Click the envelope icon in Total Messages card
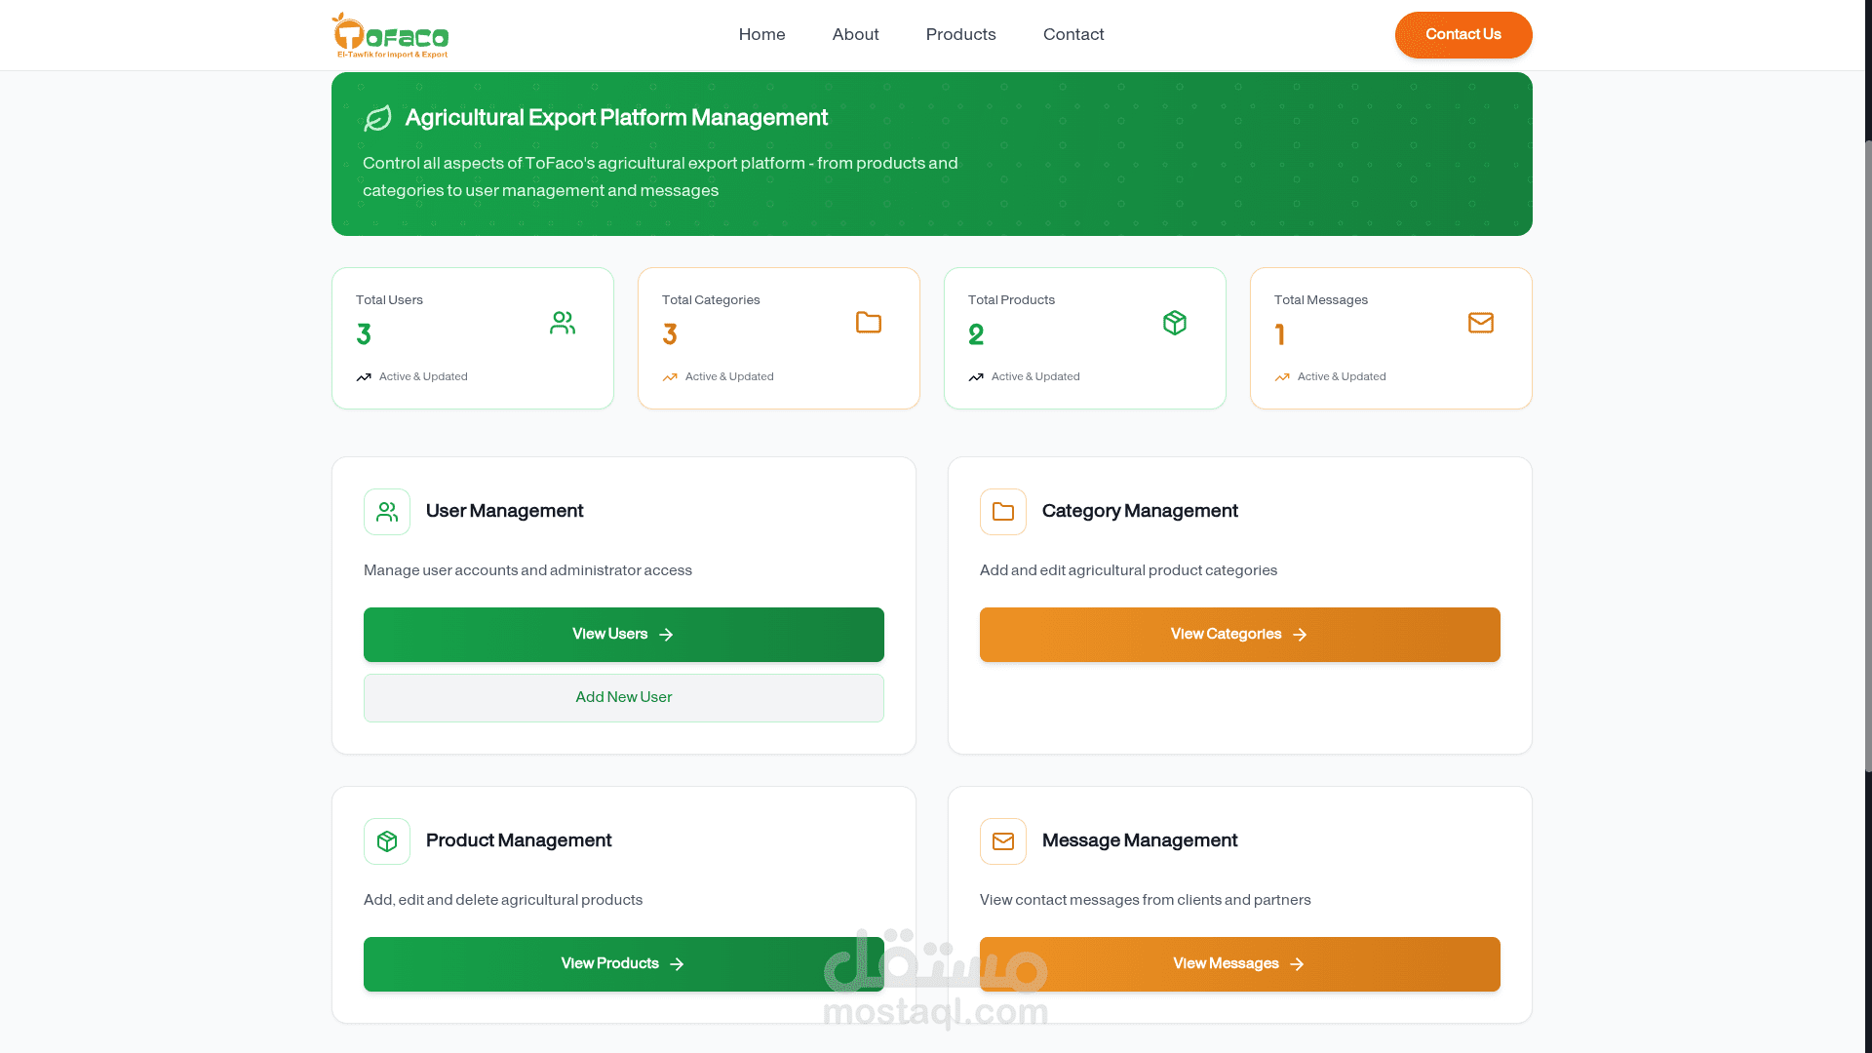The width and height of the screenshot is (1872, 1053). point(1480,323)
